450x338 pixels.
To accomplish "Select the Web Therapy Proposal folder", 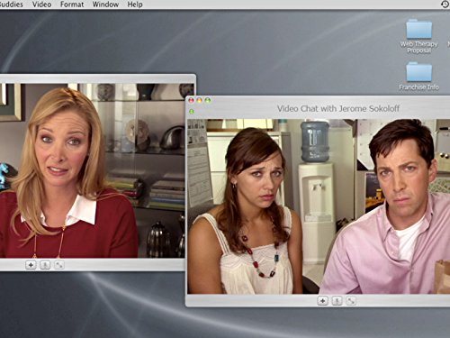I will pos(418,36).
